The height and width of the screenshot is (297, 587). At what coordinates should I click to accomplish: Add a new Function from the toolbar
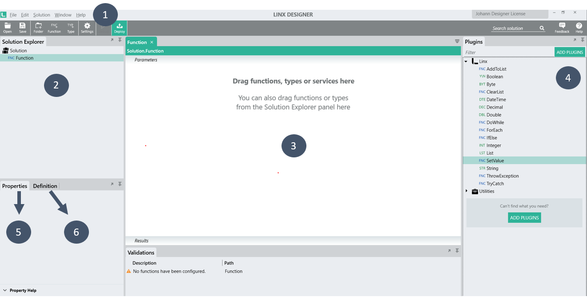pyautogui.click(x=54, y=28)
